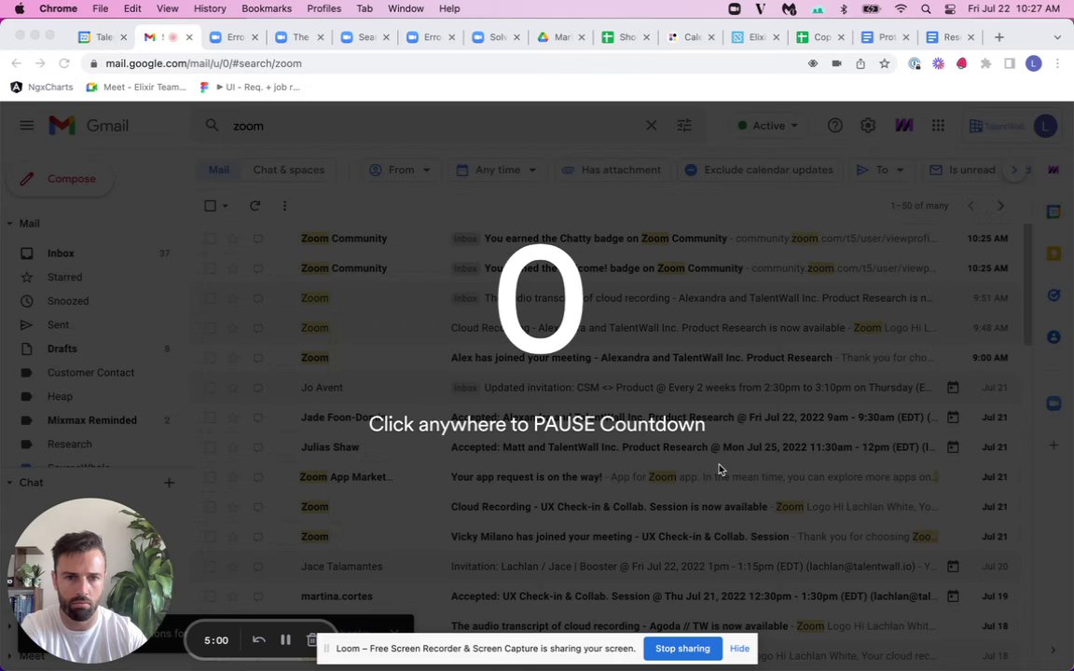Open new Chrome tab plus button
This screenshot has width=1074, height=671.
pos(999,37)
